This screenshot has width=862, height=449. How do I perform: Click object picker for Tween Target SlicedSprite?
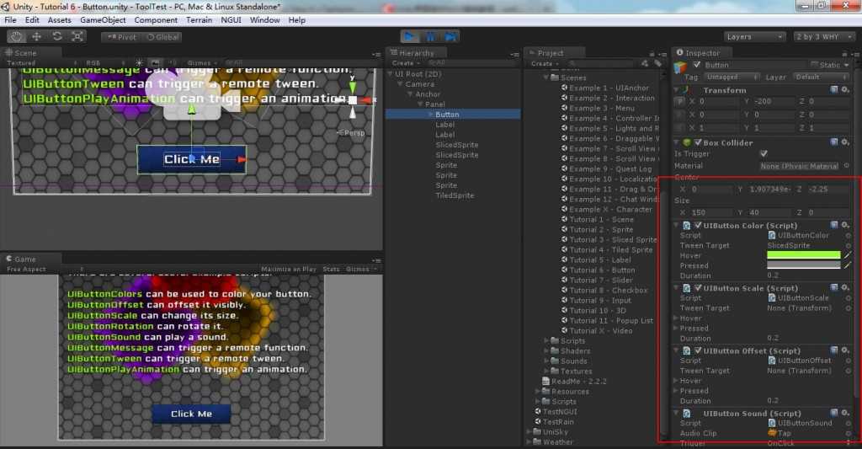click(848, 245)
